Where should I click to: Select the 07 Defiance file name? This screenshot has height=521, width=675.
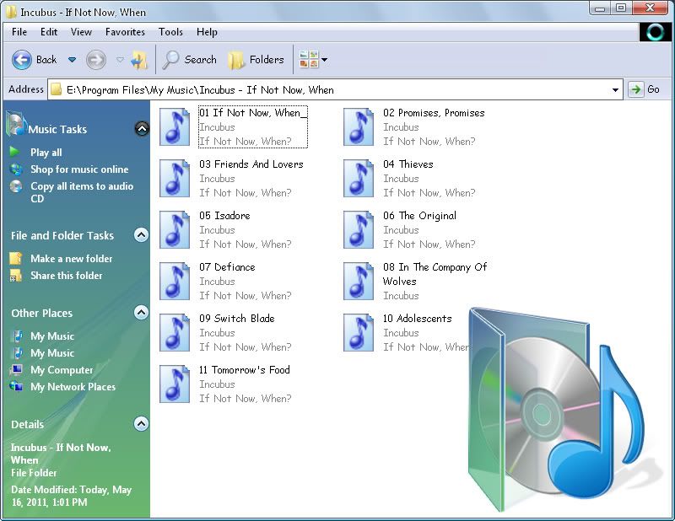[x=227, y=267]
